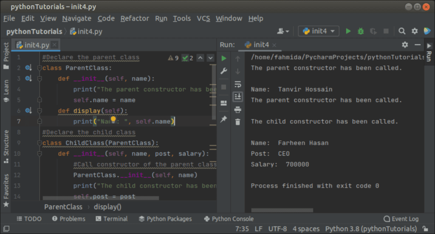The height and width of the screenshot is (234, 435).
Task: Collapse class ParentClass fold marker
Action: 40,68
